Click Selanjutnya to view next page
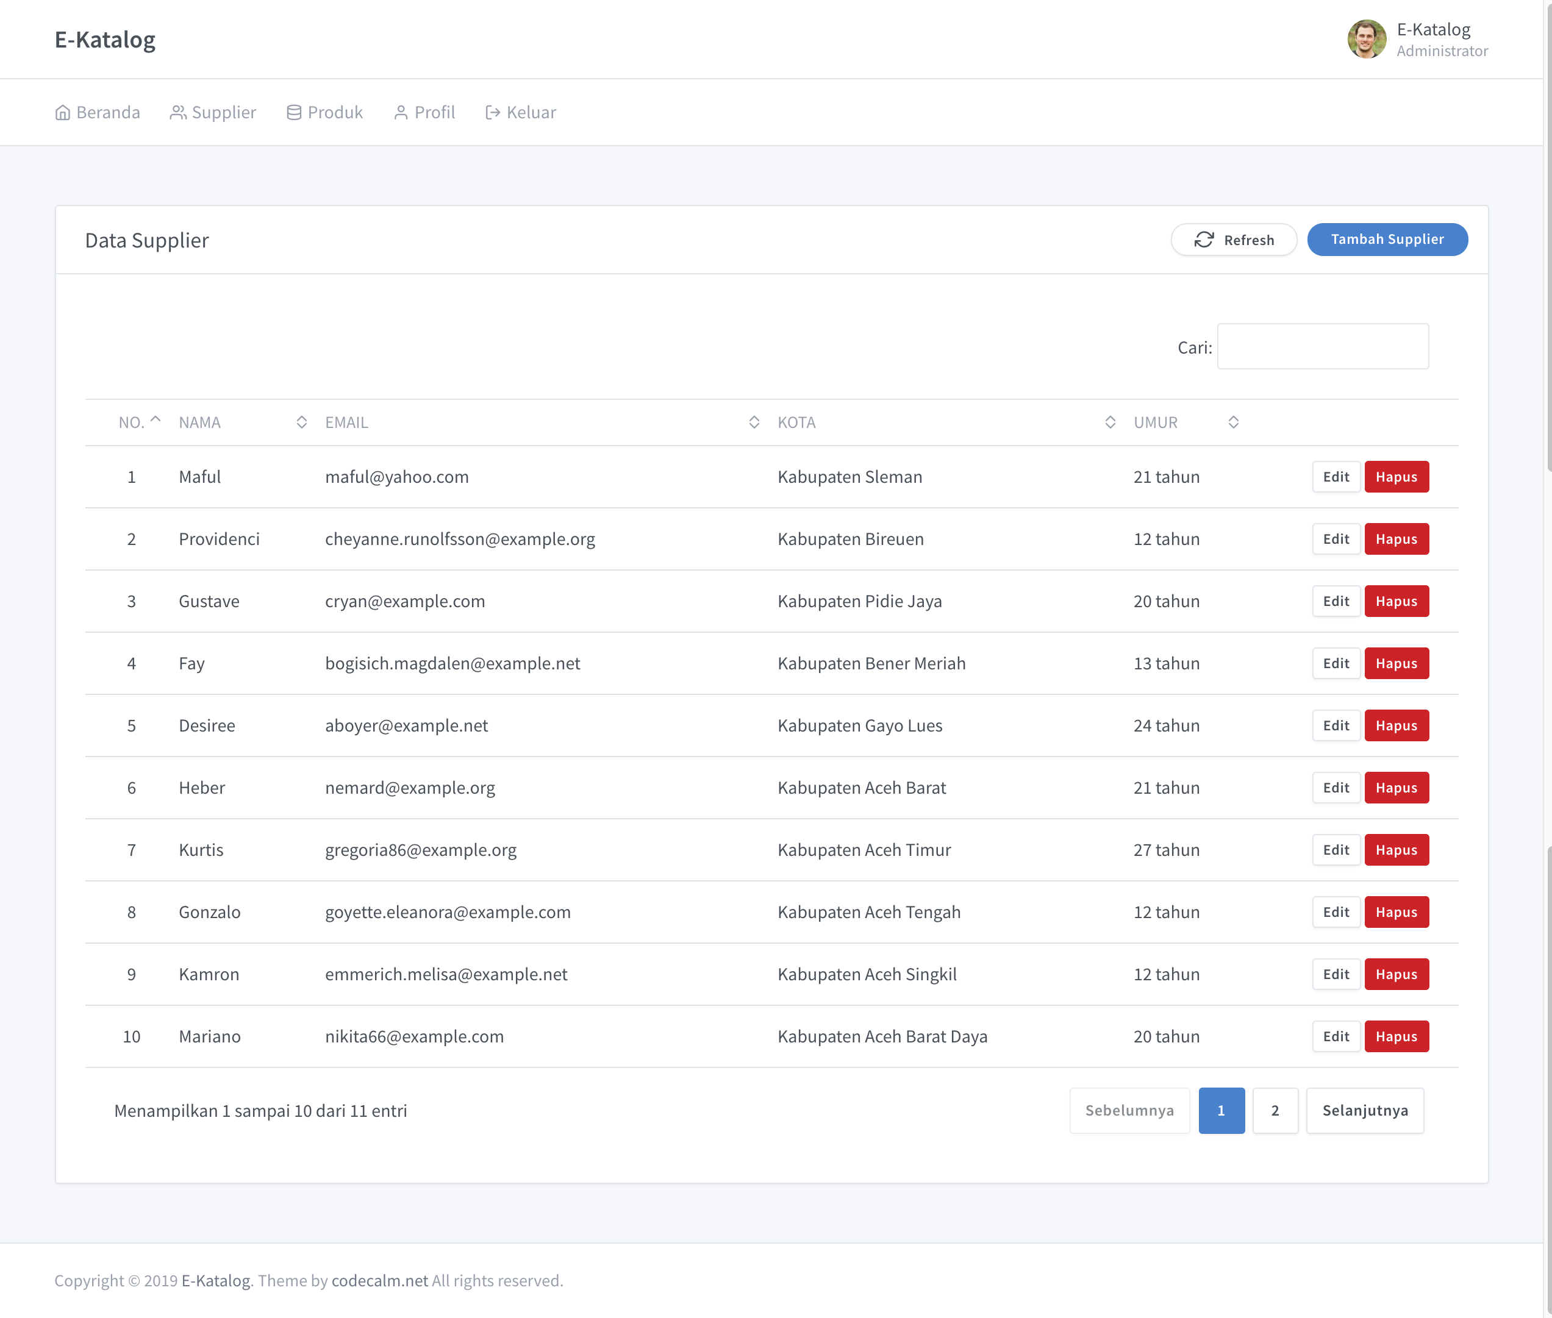Viewport: 1552px width, 1318px height. (1364, 1110)
